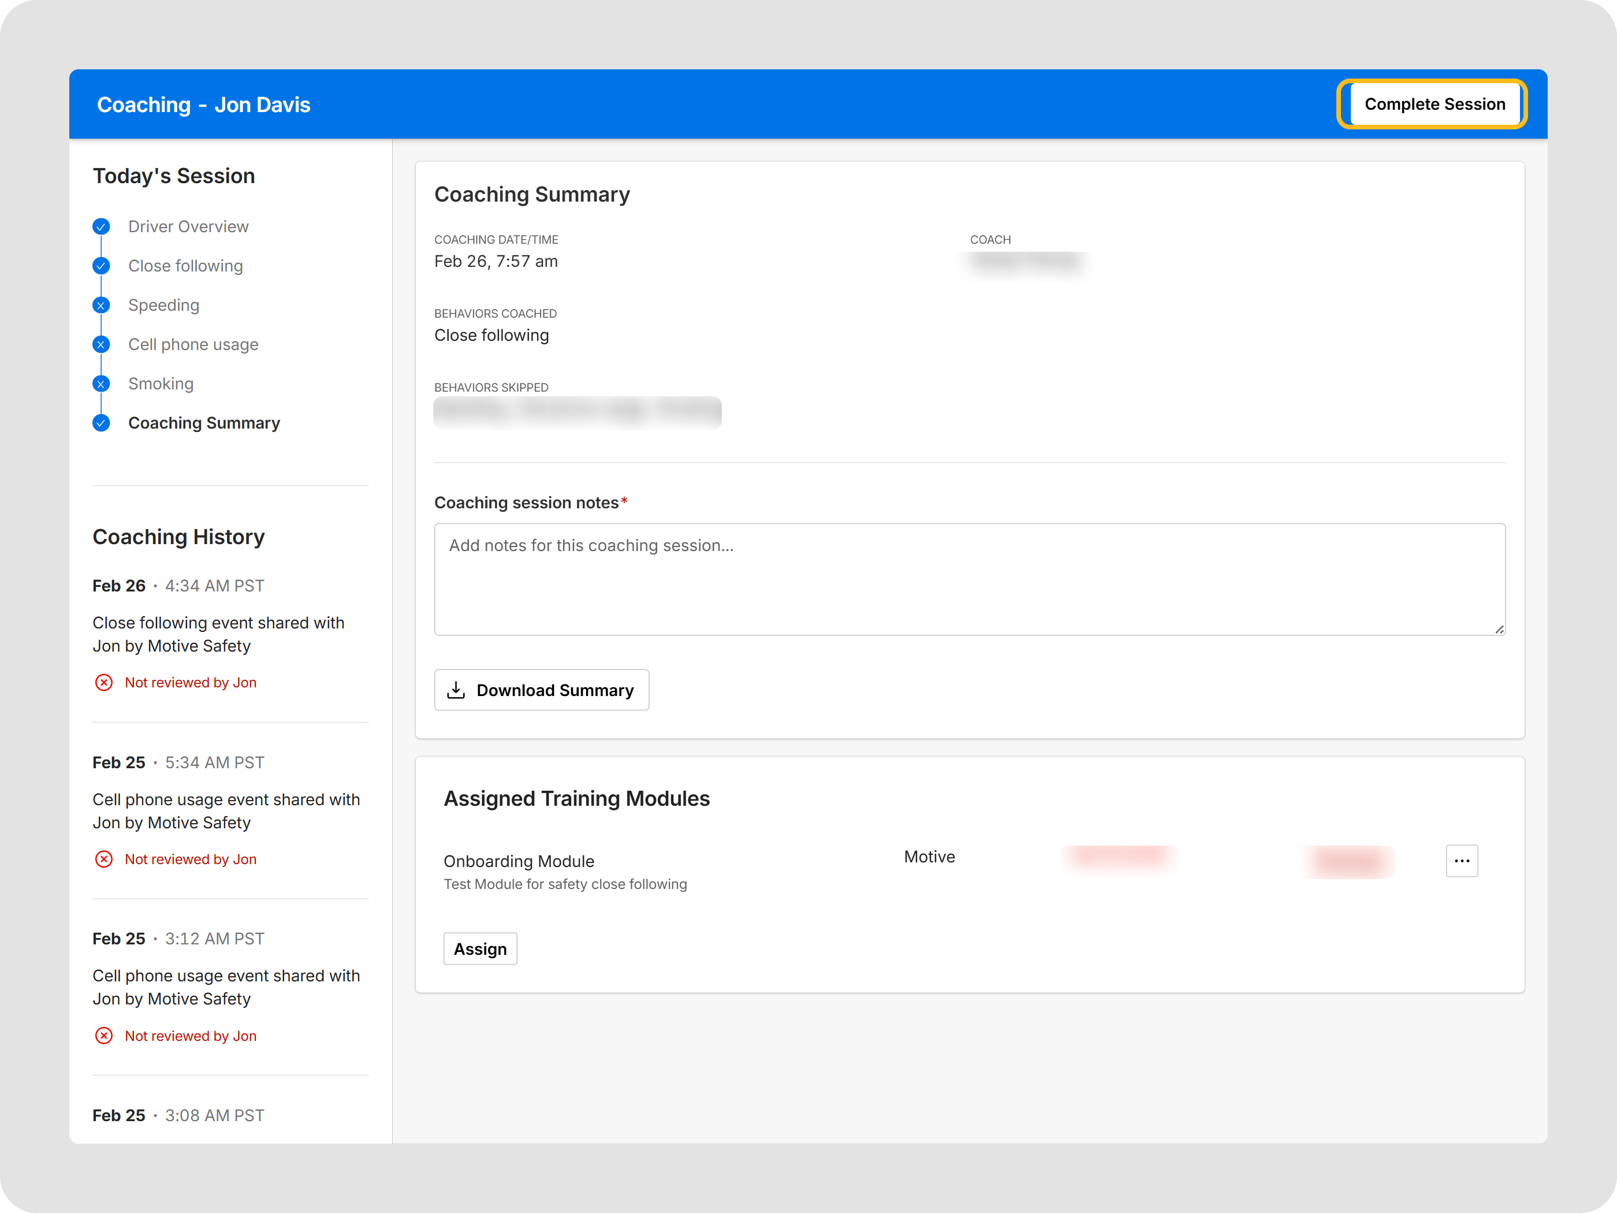1617x1213 pixels.
Task: Click the Close following step checkmark icon
Action: (101, 266)
